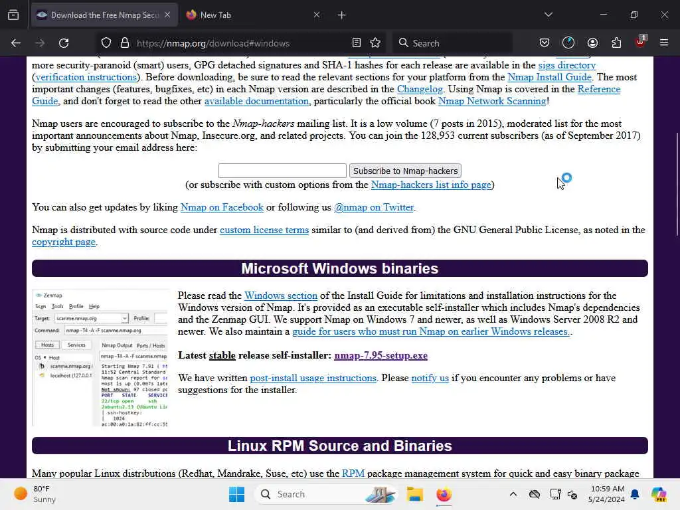
Task: Open Copilot preview icon in taskbar
Action: (659, 494)
